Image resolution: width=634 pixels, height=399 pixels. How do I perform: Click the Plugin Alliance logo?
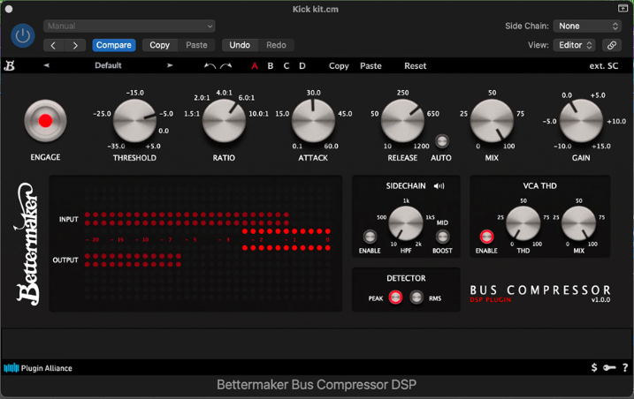click(38, 368)
